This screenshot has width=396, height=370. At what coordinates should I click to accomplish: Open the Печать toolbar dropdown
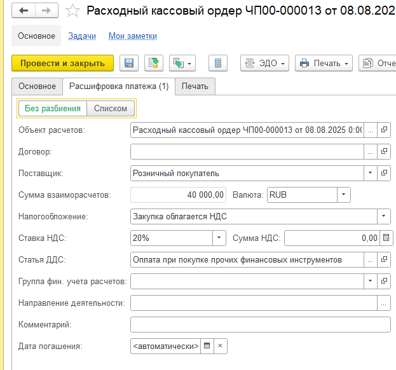click(324, 63)
